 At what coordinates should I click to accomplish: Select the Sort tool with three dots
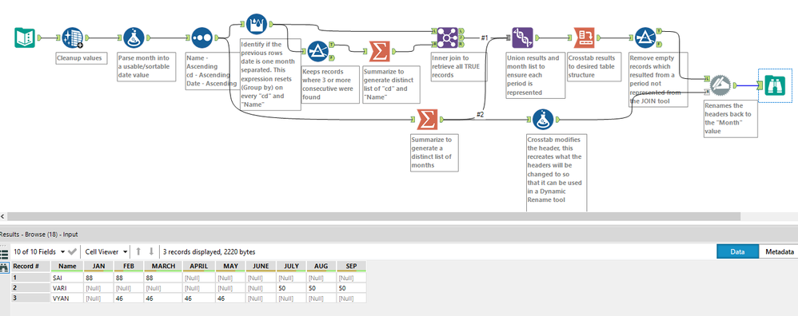201,38
